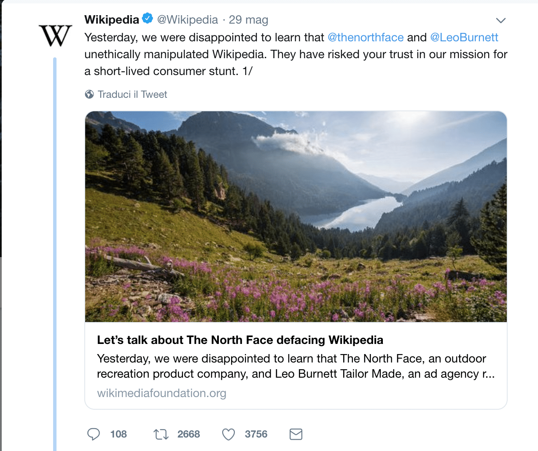538x451 pixels.
Task: Click the 3756 likes count
Action: 256,434
